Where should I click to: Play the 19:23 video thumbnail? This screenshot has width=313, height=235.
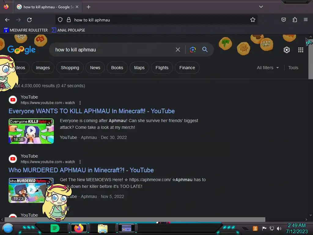pyautogui.click(x=31, y=190)
